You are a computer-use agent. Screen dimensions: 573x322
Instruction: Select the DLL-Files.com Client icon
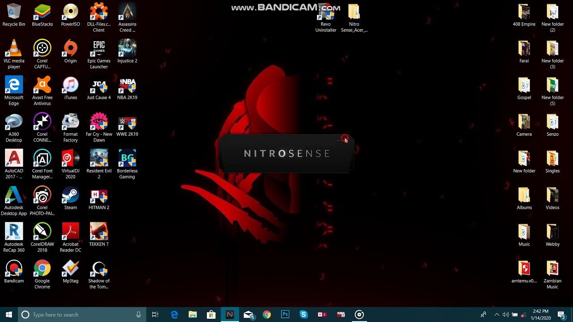pyautogui.click(x=99, y=18)
